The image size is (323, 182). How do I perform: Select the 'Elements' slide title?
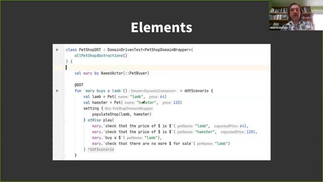[161, 27]
